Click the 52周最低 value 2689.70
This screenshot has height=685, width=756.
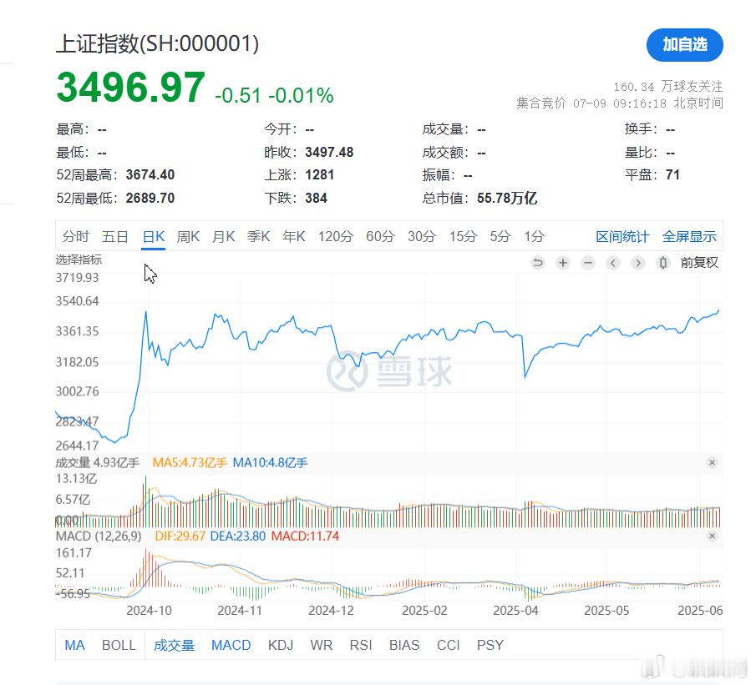[150, 198]
